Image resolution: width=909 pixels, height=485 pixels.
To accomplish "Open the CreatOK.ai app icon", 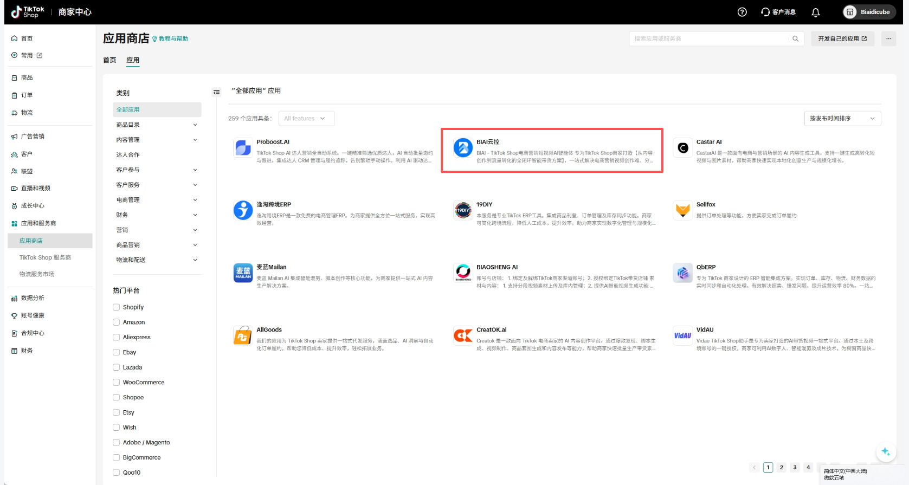I will [463, 335].
